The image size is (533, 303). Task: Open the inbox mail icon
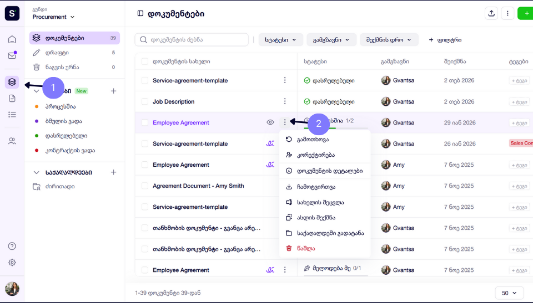(x=12, y=55)
